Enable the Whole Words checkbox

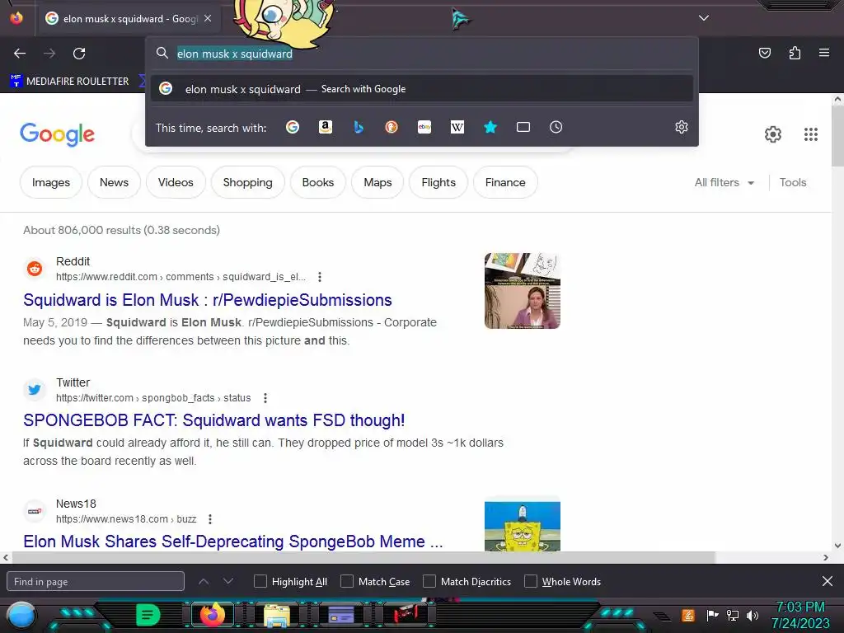[531, 581]
